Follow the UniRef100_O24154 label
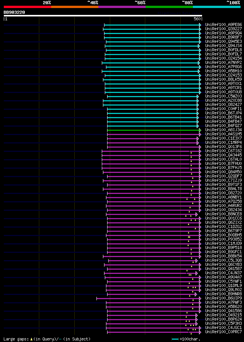 (223, 58)
